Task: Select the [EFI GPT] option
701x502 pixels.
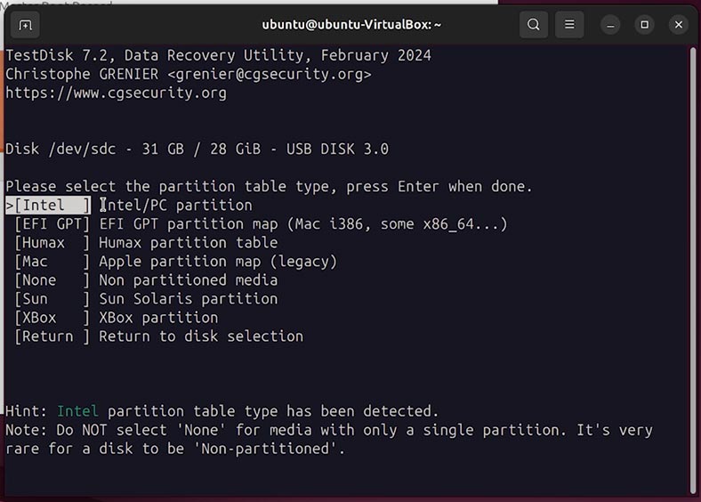Action: (52, 224)
